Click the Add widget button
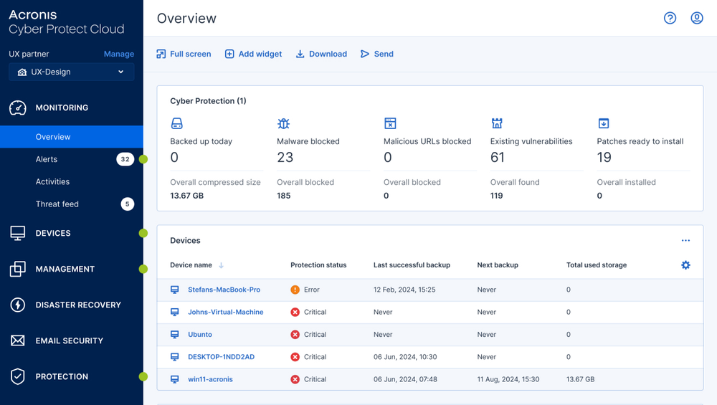717x405 pixels. click(253, 54)
